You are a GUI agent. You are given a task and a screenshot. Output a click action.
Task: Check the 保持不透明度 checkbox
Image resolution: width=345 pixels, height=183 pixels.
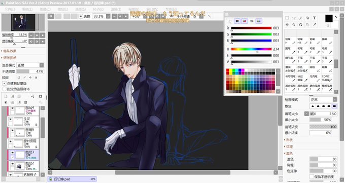click(x=312, y=176)
